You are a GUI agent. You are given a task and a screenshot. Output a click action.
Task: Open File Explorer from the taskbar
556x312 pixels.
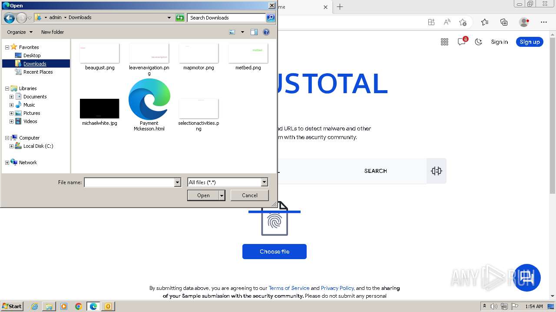click(x=49, y=306)
